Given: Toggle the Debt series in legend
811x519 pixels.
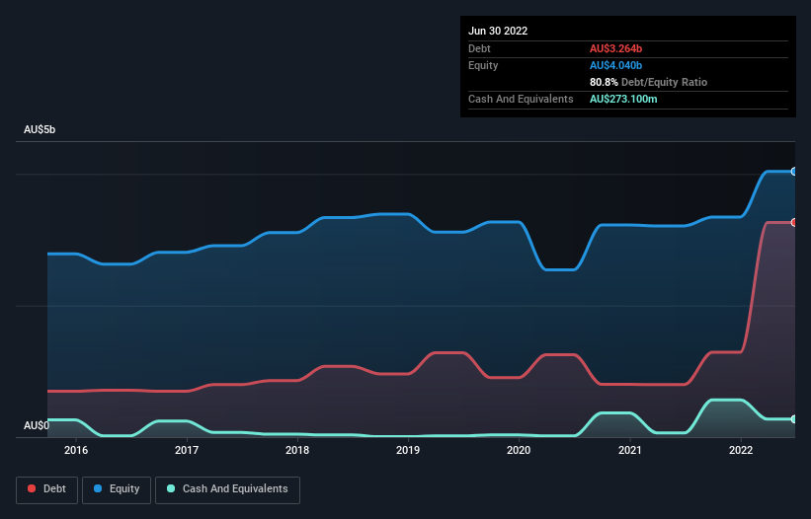Looking at the screenshot, I should coord(46,489).
